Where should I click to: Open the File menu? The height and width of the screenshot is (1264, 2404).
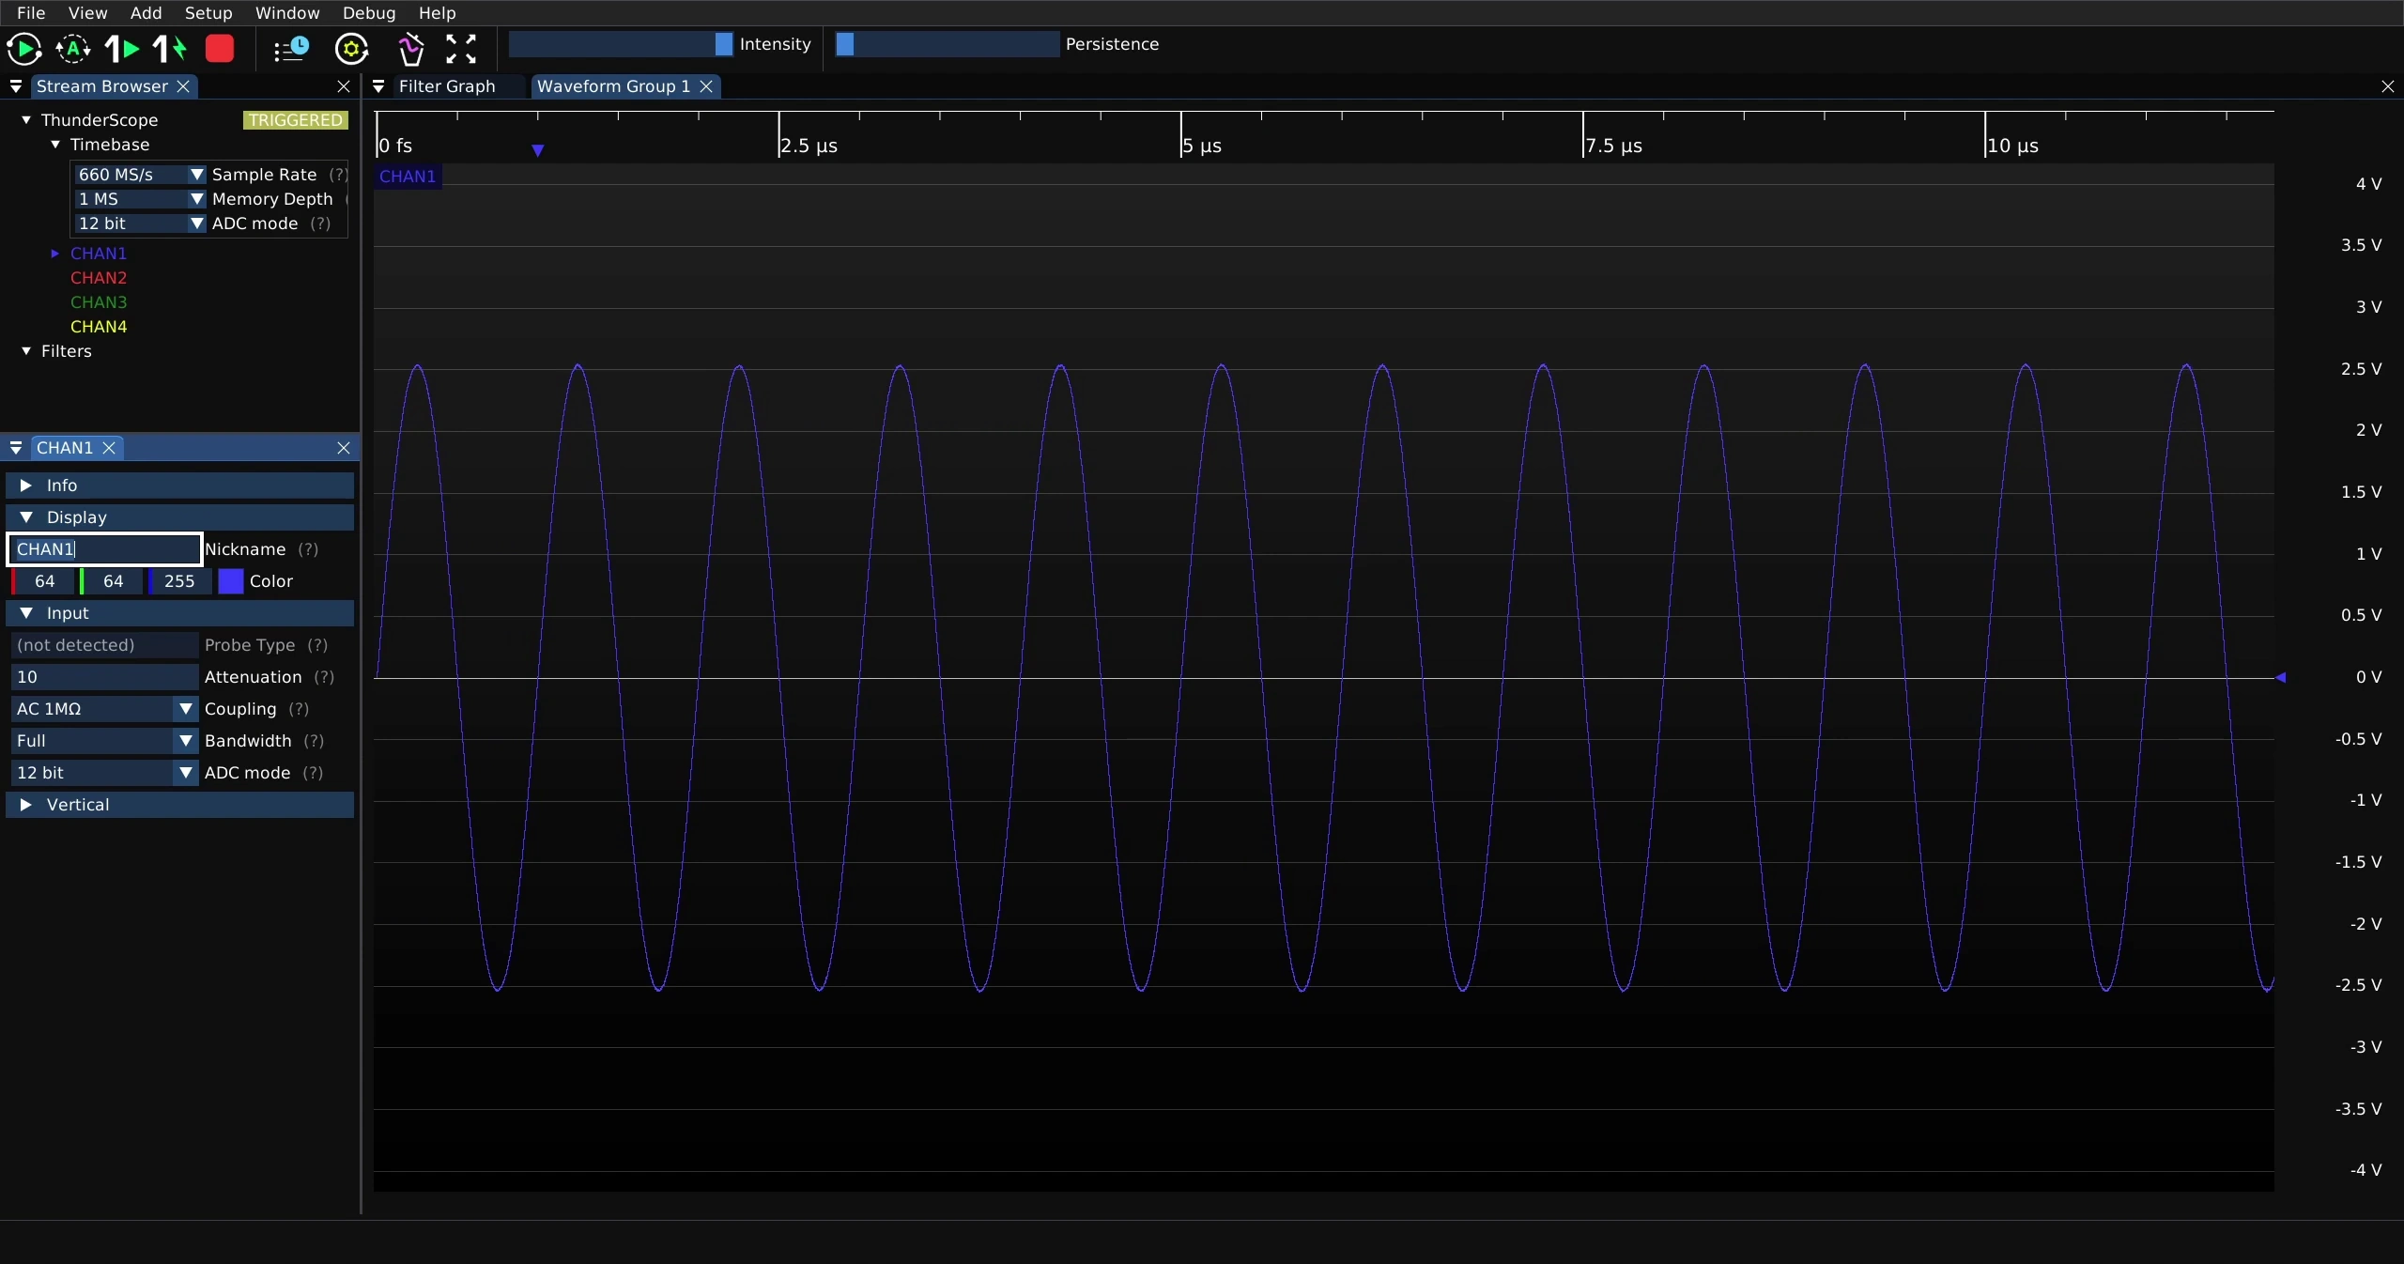click(x=31, y=13)
